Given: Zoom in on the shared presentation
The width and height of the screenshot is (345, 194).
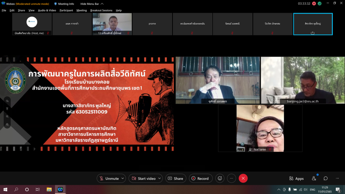Looking at the screenshot, I should pyautogui.click(x=7, y=116).
